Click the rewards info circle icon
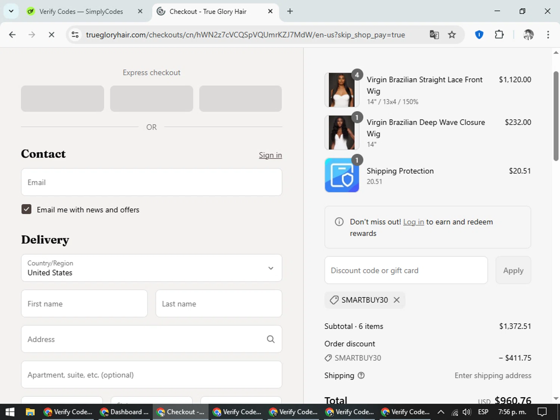 339,222
